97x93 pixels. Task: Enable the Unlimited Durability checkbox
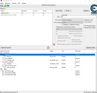(x=3, y=73)
